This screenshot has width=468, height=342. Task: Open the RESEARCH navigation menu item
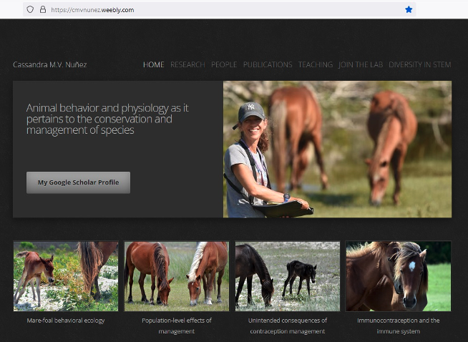point(187,64)
